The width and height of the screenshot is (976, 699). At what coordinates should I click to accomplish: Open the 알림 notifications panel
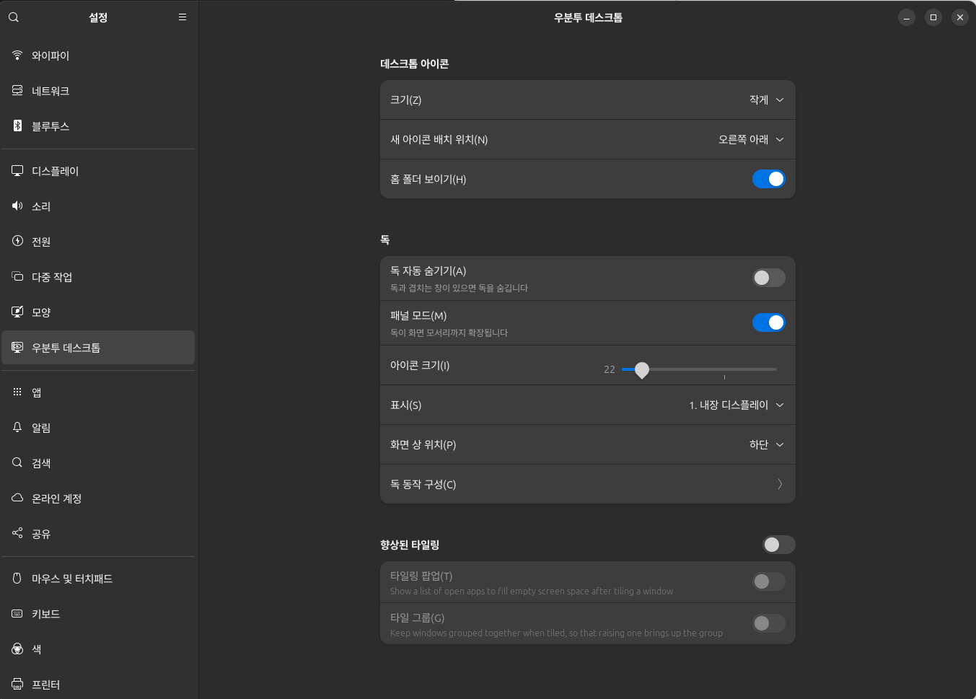pos(98,428)
